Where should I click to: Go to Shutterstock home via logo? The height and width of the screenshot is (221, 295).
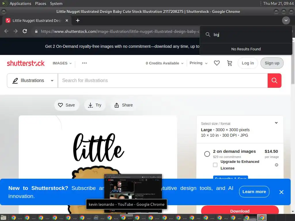pyautogui.click(x=26, y=63)
